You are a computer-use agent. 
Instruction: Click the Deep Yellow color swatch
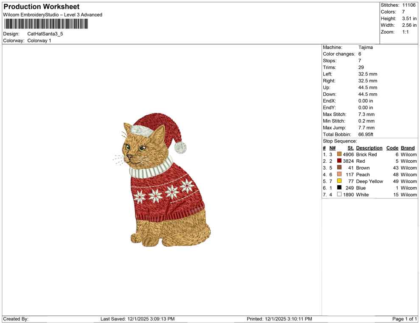click(x=339, y=181)
